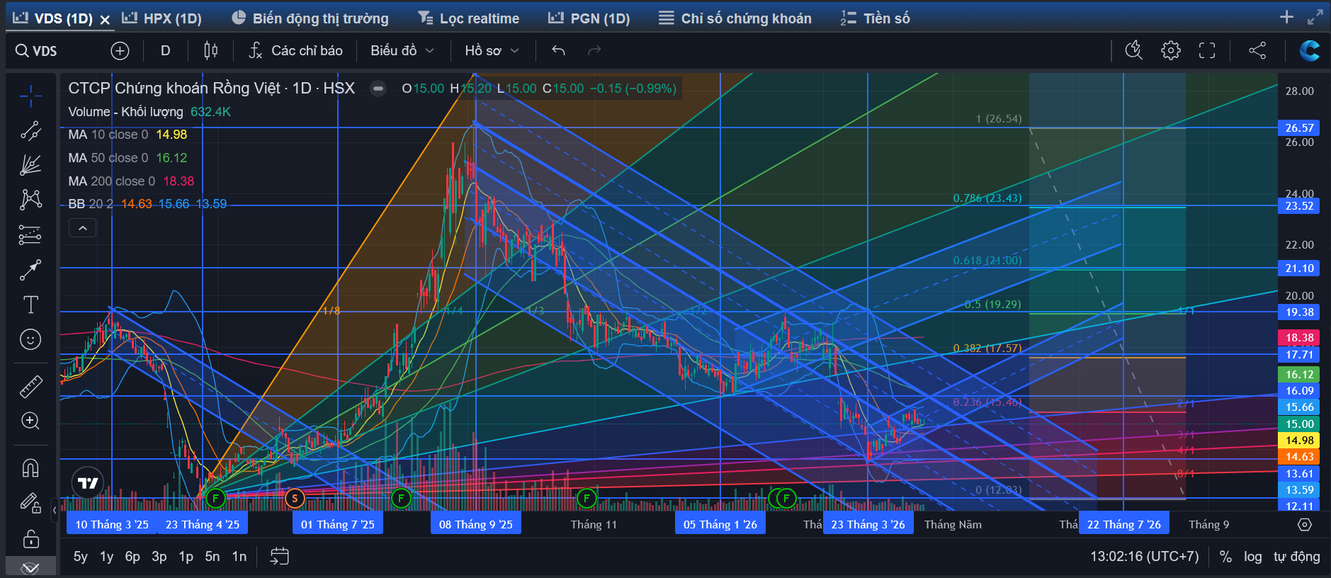Image resolution: width=1331 pixels, height=578 pixels.
Task: Switch to the PGN (1D) tab
Action: click(x=589, y=18)
